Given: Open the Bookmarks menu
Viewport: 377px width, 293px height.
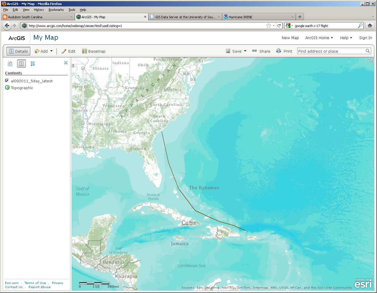Looking at the screenshot, I should [56, 10].
